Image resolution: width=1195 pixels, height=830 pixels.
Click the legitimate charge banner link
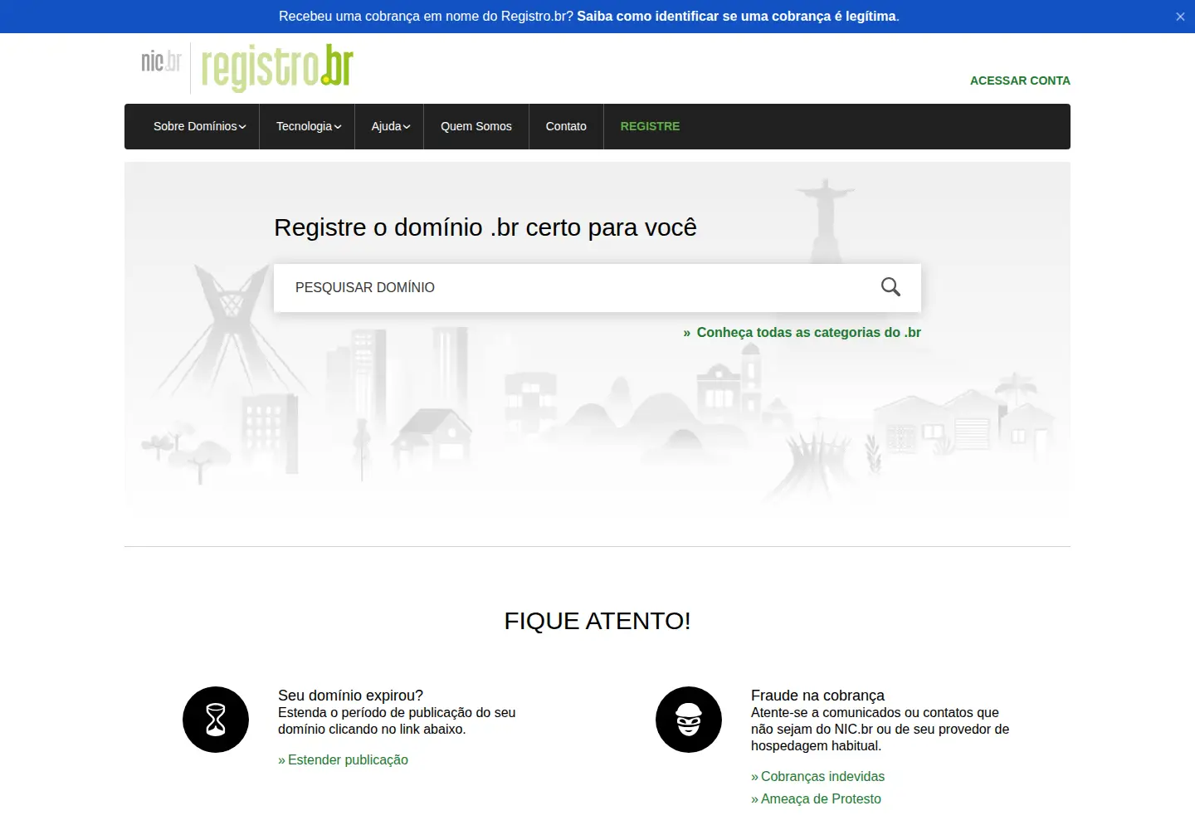[x=737, y=16]
